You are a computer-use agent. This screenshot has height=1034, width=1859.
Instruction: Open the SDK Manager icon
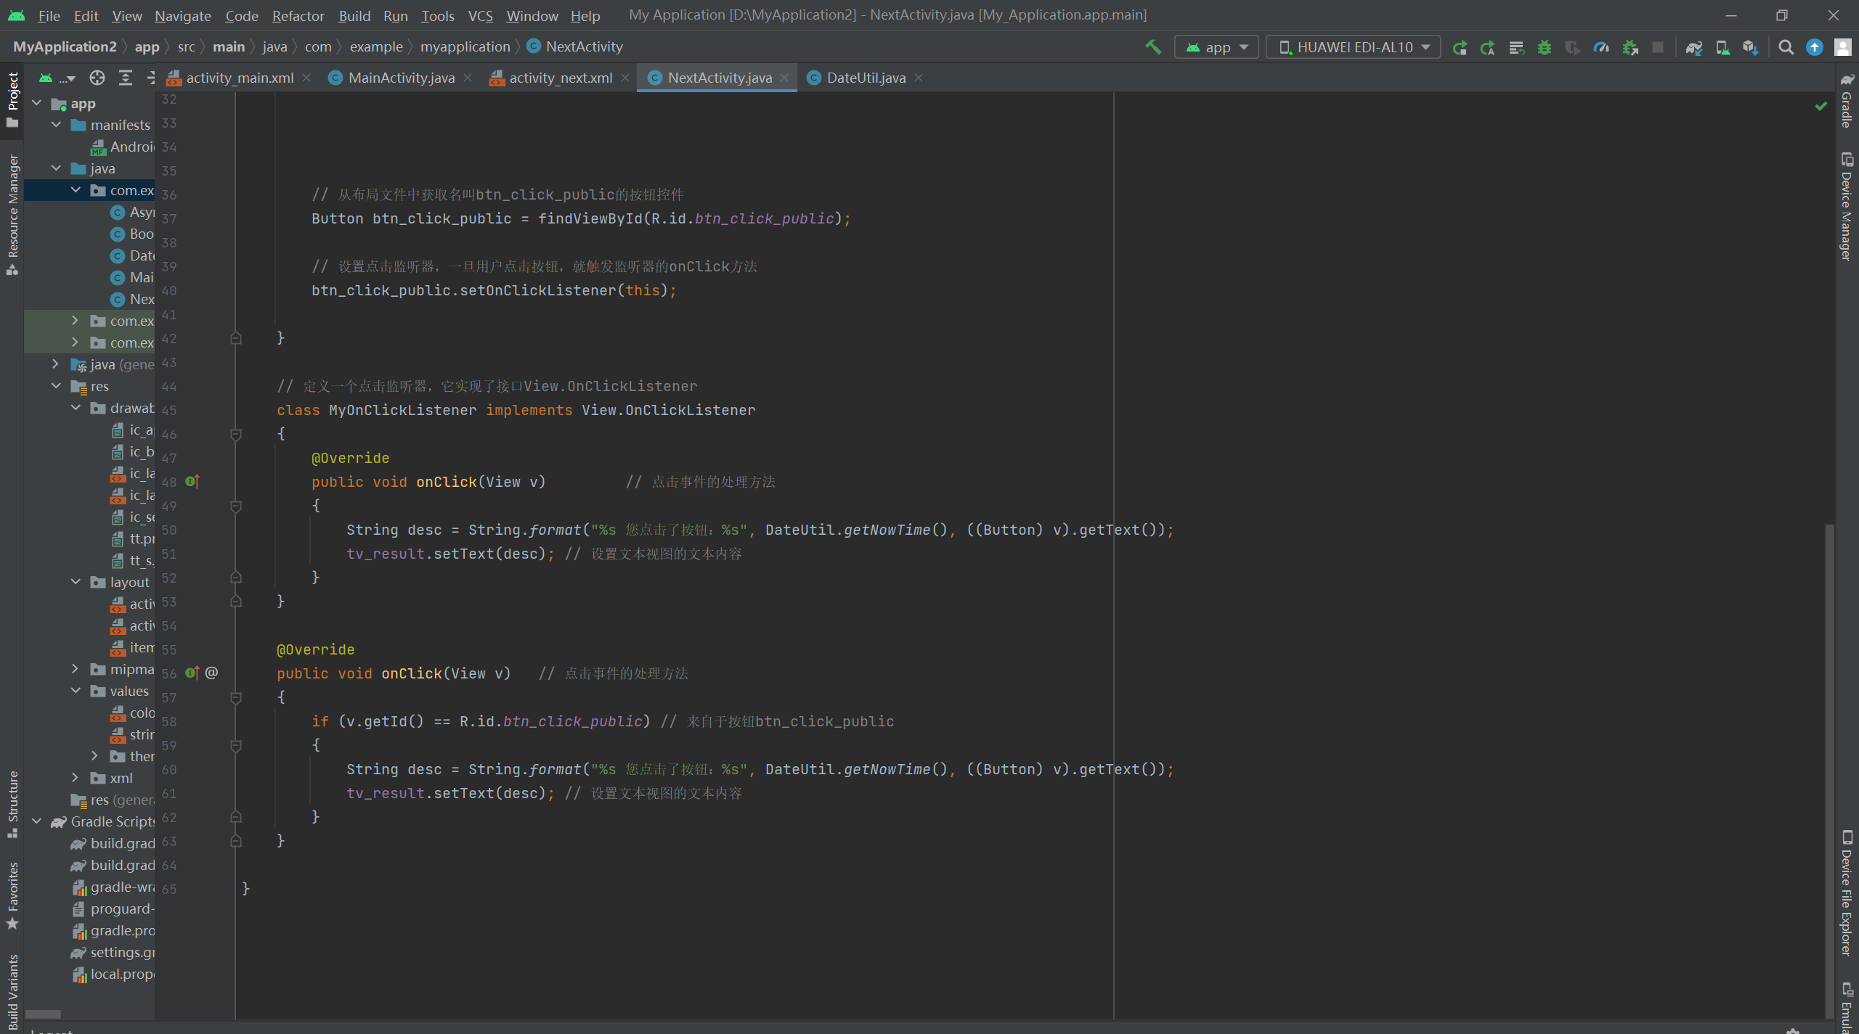(1750, 47)
